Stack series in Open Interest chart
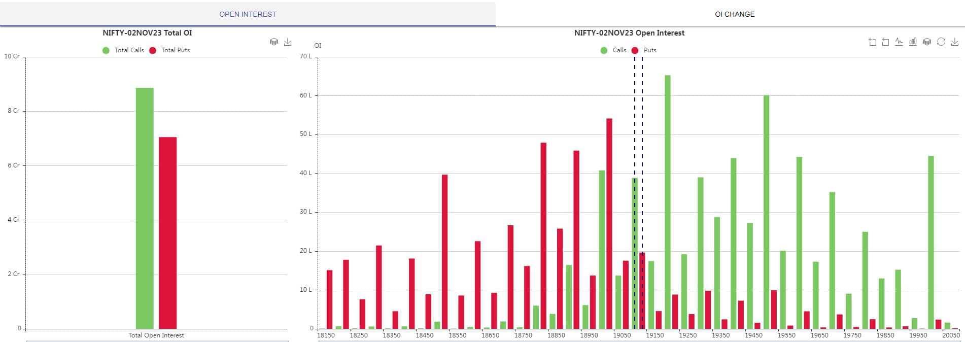 (927, 42)
